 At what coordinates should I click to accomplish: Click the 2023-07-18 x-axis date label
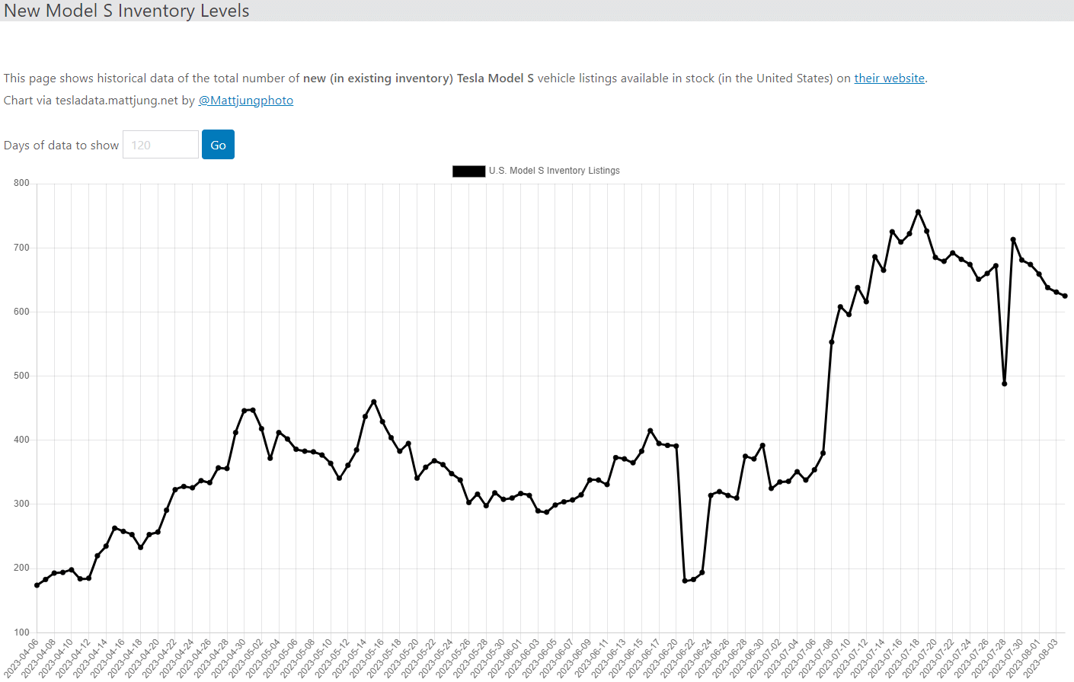(x=902, y=659)
